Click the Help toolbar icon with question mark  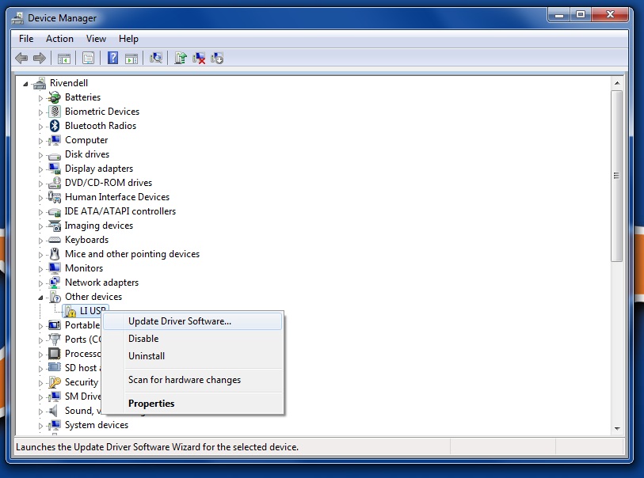pyautogui.click(x=112, y=58)
